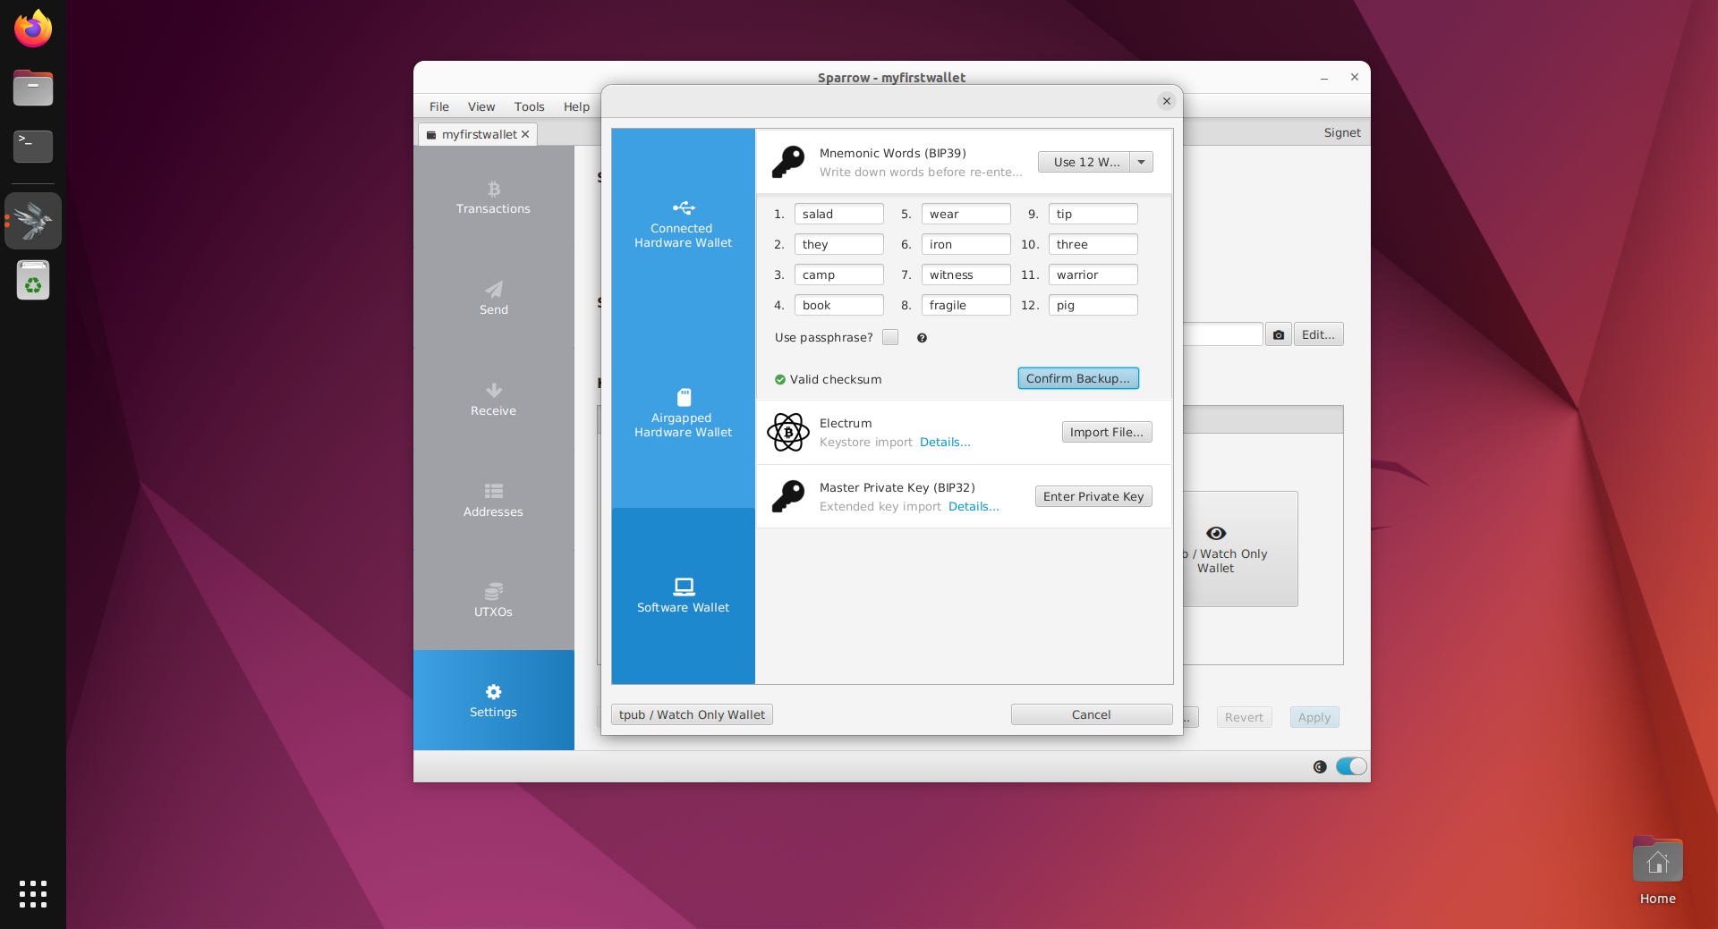
Task: Select Airgapped Hardware Wallet option
Action: pyautogui.click(x=683, y=413)
